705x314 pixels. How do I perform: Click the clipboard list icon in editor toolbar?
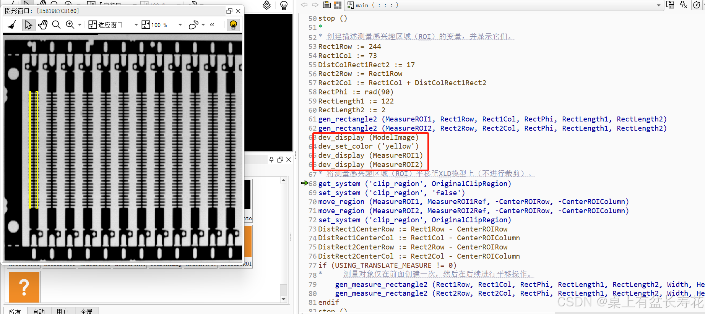327,5
